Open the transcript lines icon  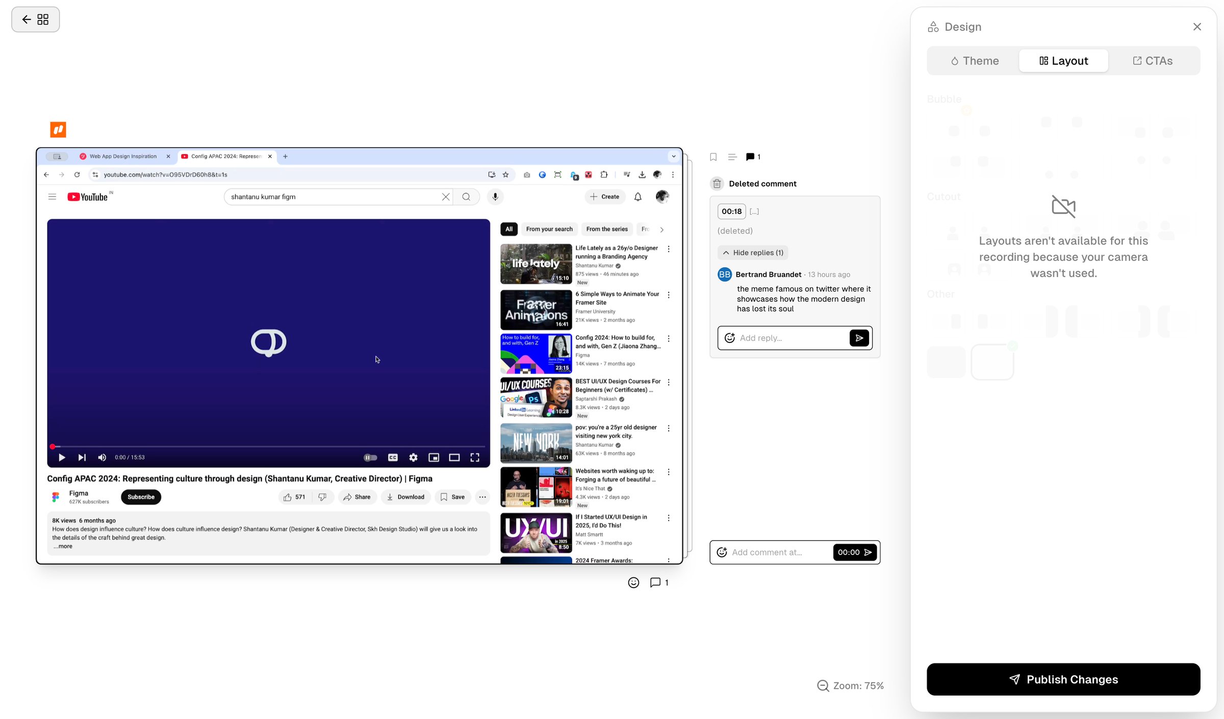click(732, 157)
